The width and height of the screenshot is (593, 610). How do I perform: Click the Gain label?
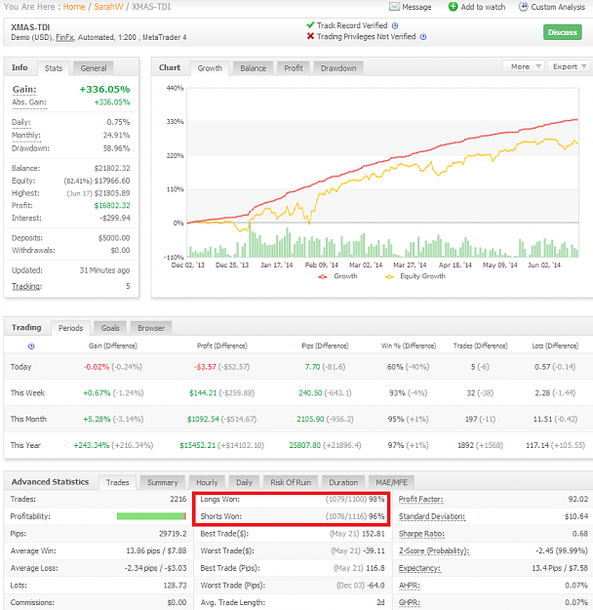(24, 90)
